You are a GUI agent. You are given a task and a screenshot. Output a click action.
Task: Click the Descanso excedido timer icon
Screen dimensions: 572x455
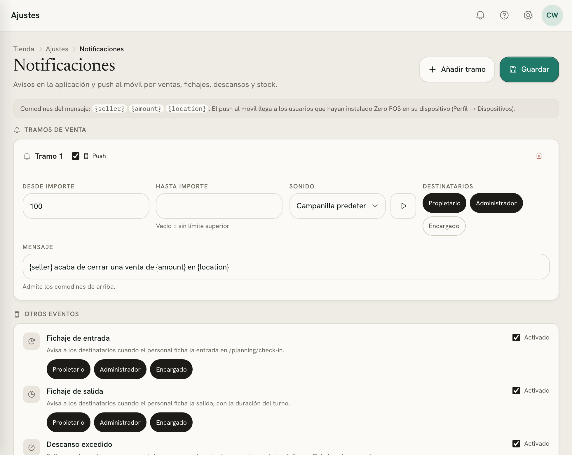pyautogui.click(x=32, y=447)
